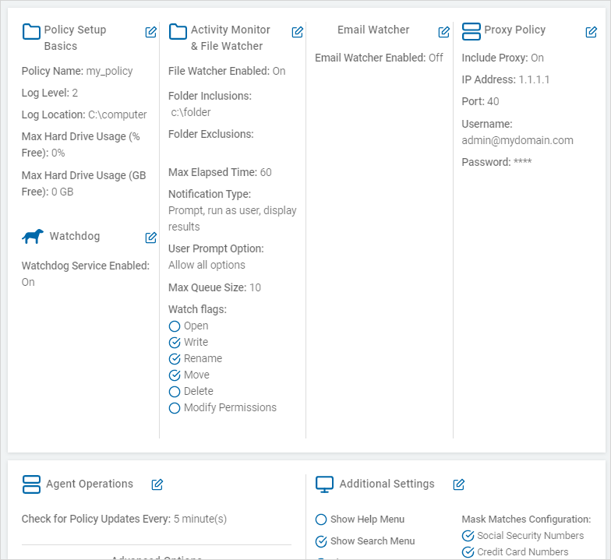Open Additional Settings edit icon
This screenshot has height=560, width=611.
[x=459, y=484]
